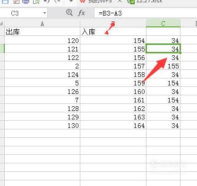The width and height of the screenshot is (197, 186).
Task: Select cell with value 122
Action: [42, 57]
